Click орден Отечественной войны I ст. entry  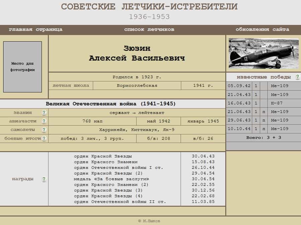point(118,168)
